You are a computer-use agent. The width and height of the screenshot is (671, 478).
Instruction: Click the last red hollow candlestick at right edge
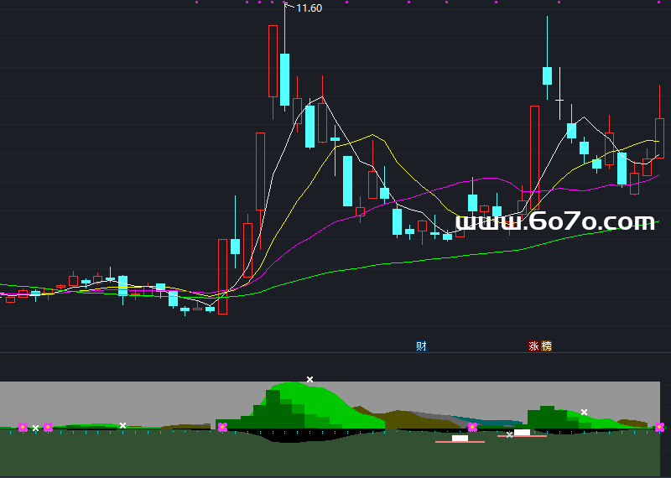pyautogui.click(x=659, y=138)
